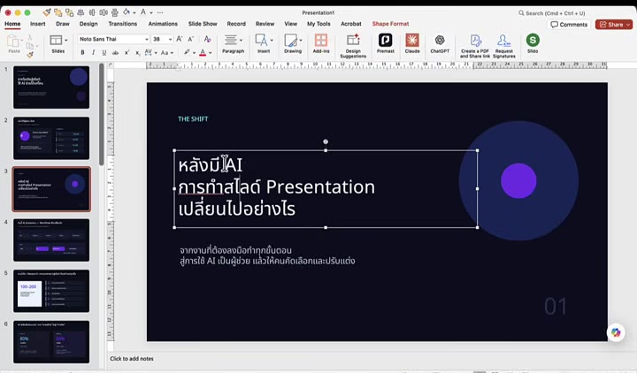This screenshot has height=373, width=637.
Task: Click the Format Painter brush icon
Action: point(30,55)
